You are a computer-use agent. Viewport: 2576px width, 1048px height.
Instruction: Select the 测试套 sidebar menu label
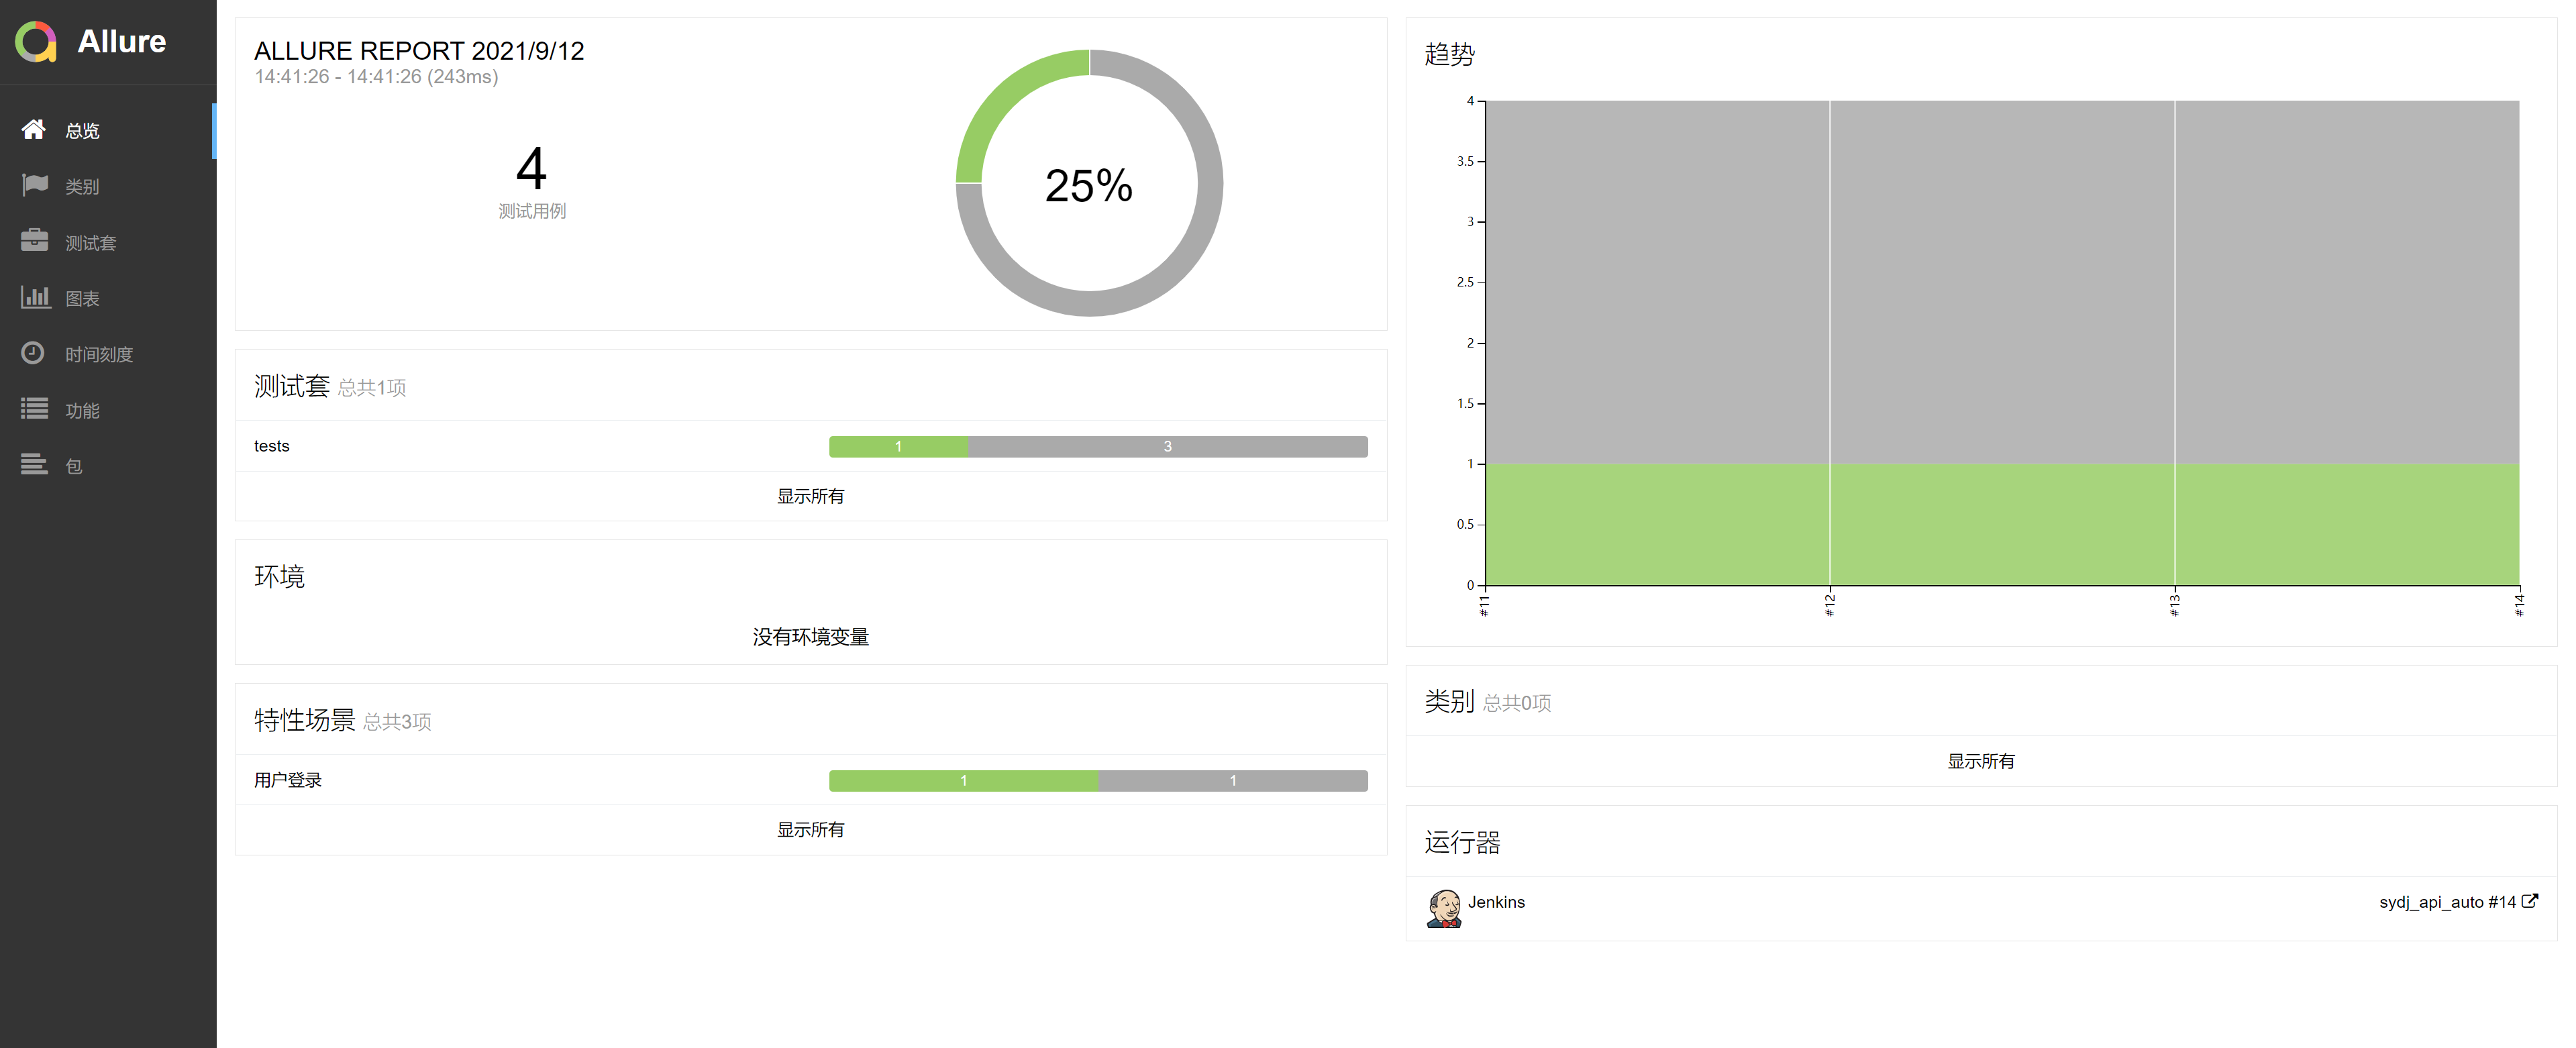click(x=91, y=243)
